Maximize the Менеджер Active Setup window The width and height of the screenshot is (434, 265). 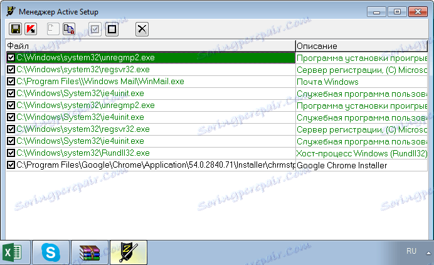click(397, 12)
